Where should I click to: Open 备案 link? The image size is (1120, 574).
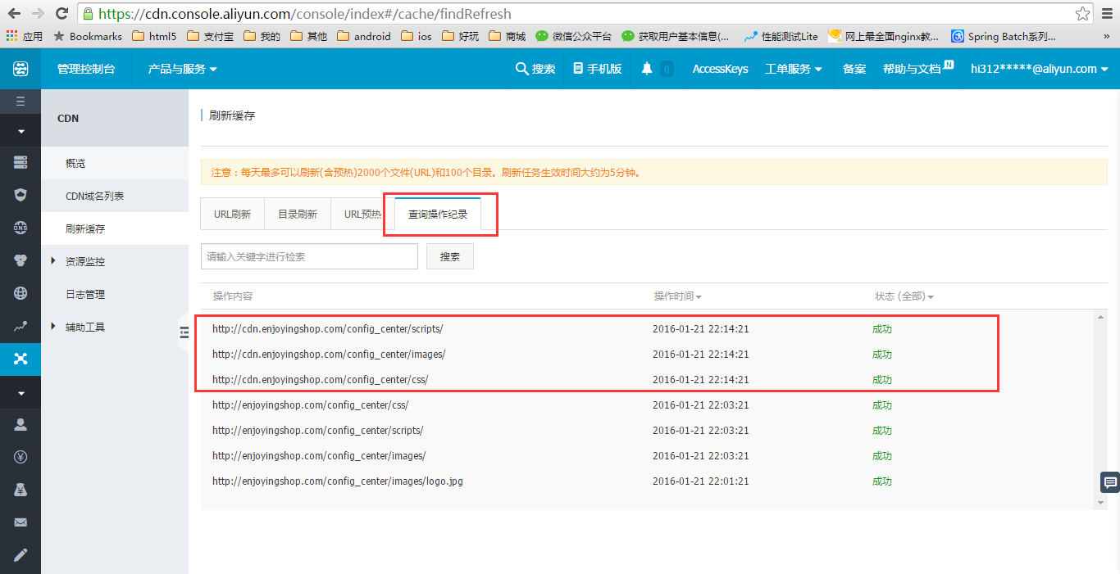pyautogui.click(x=854, y=69)
